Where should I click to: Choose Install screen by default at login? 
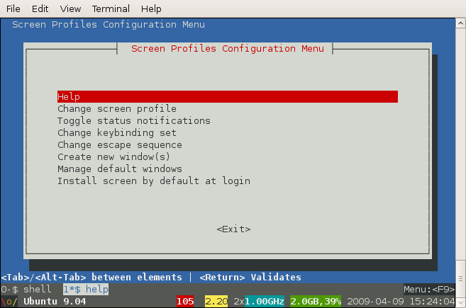pyautogui.click(x=154, y=181)
